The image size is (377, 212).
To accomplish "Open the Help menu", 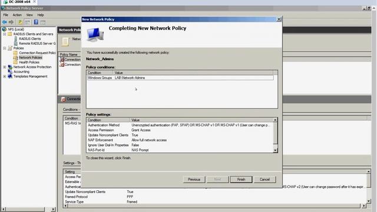I will pyautogui.click(x=41, y=15).
